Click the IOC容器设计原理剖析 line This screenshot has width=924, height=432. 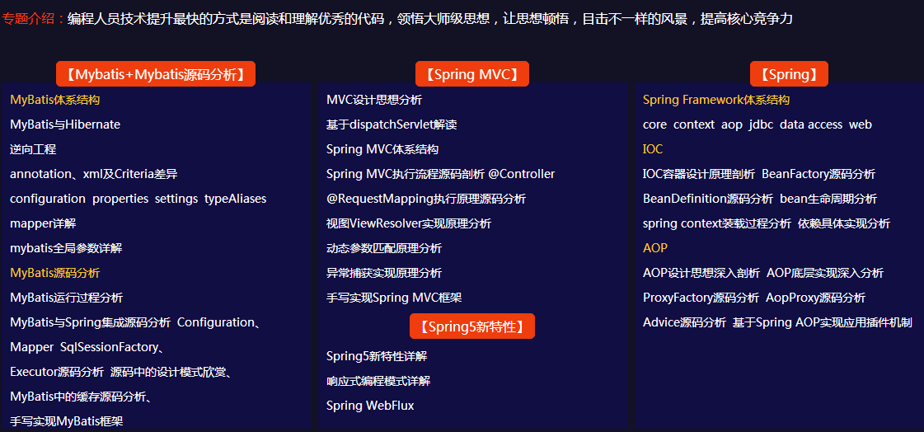(759, 175)
